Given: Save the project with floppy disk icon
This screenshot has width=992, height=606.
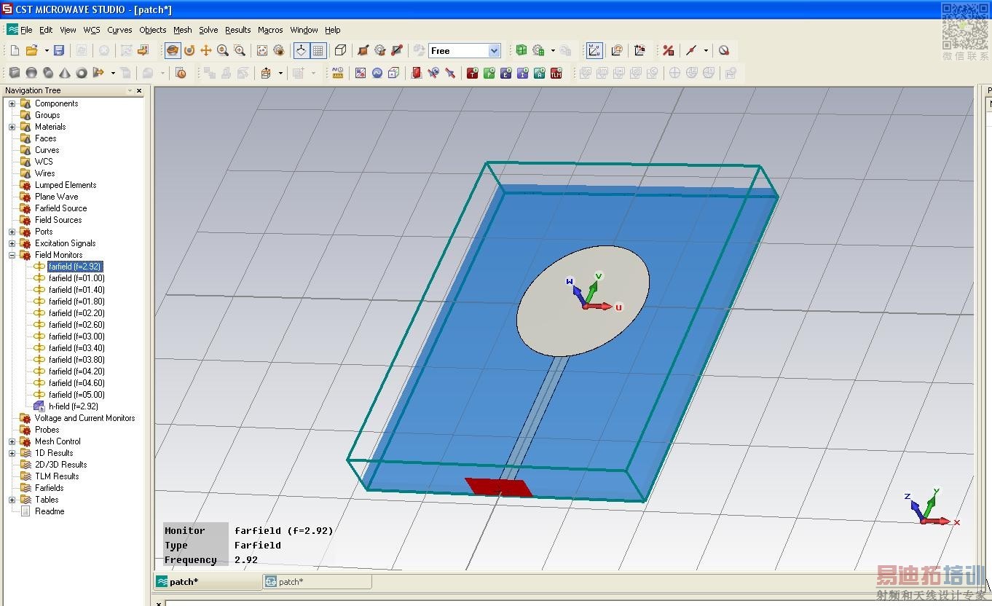Looking at the screenshot, I should (x=59, y=50).
